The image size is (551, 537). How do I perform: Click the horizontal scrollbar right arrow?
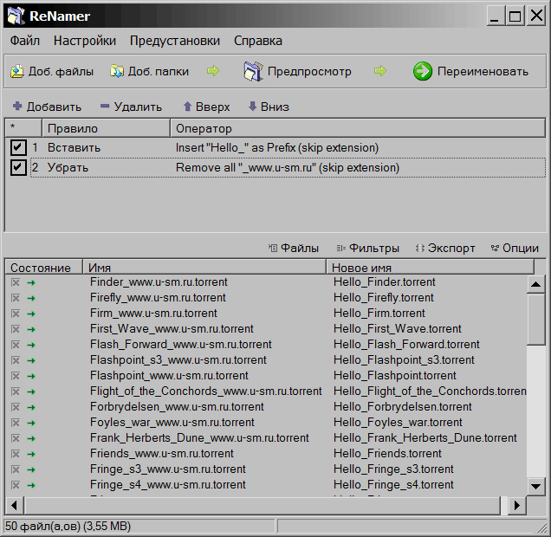click(x=517, y=506)
